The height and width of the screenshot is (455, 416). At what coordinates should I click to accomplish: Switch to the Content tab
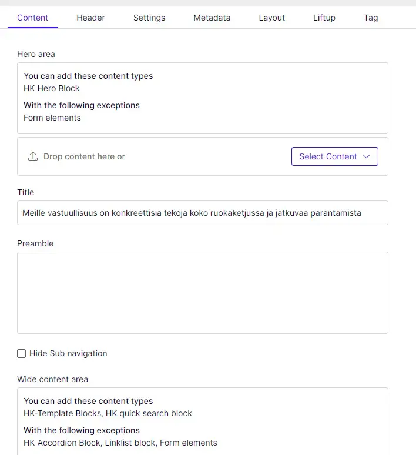point(32,18)
